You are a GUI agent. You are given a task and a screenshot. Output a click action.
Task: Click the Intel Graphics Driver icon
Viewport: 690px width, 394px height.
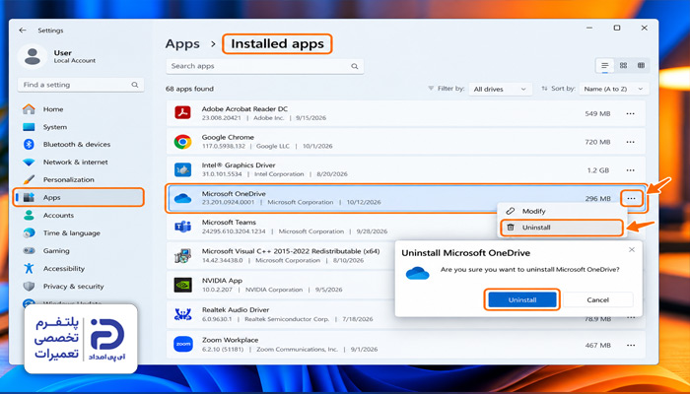182,169
